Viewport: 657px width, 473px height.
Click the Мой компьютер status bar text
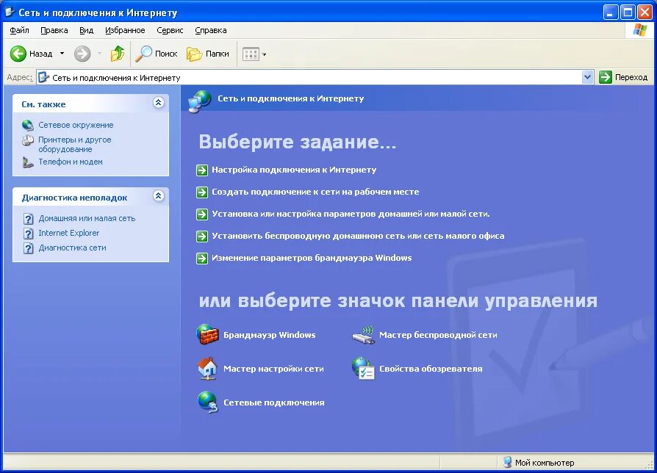point(545,463)
